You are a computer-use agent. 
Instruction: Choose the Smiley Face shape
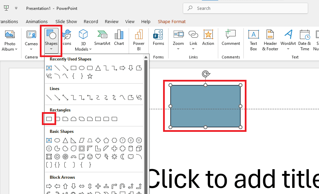tap(90, 157)
